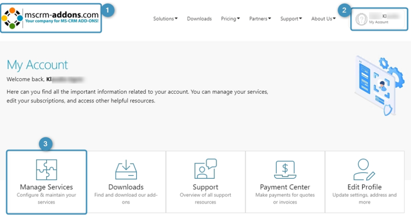Click the Edit Profile person pencil icon

coord(364,169)
